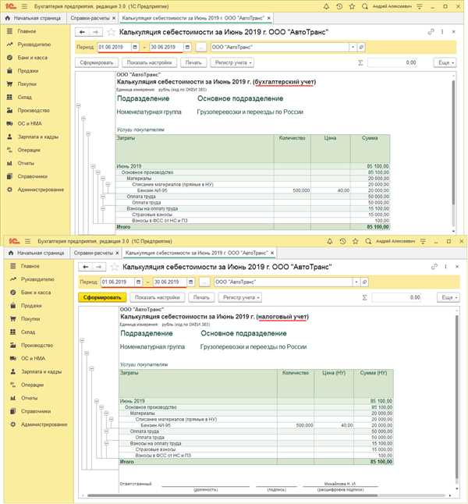This screenshot has width=468, height=504.
Task: Open history icon in bottom window title bar
Action: 343,241
